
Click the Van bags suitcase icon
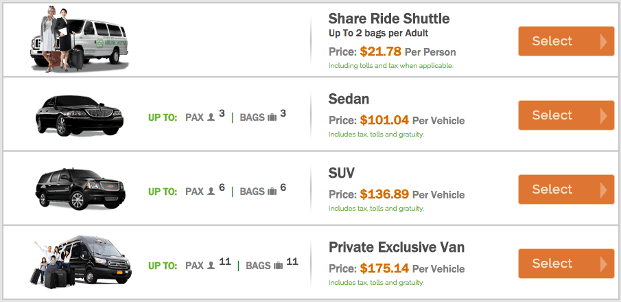tap(279, 266)
